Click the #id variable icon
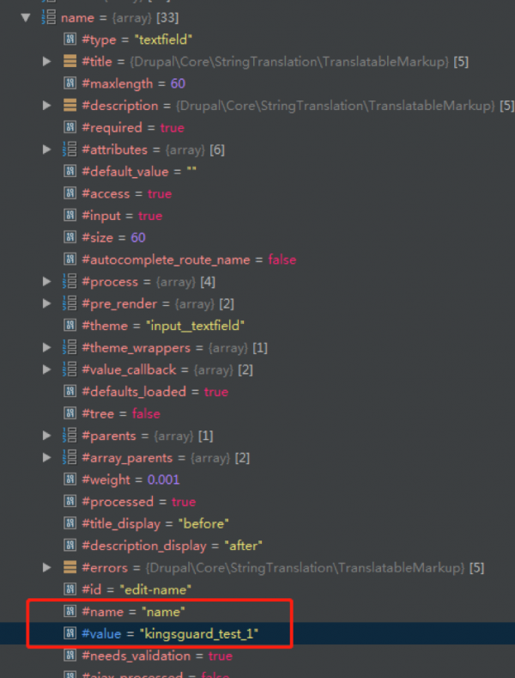This screenshot has width=515, height=678. (x=70, y=589)
